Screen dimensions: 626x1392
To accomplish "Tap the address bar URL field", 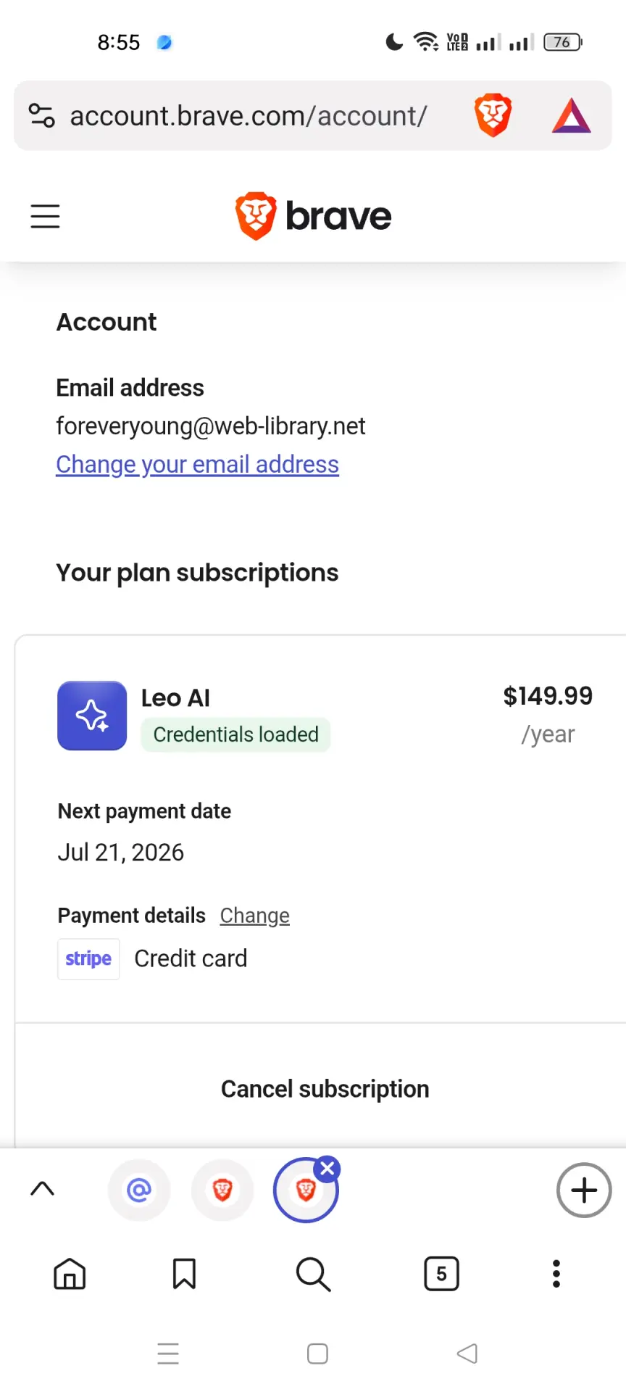I will pos(249,116).
